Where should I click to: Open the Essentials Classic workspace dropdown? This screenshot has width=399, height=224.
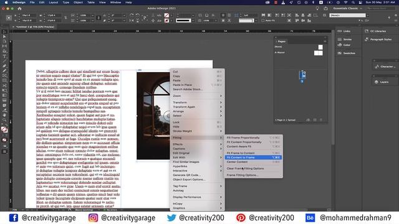pyautogui.click(x=348, y=8)
